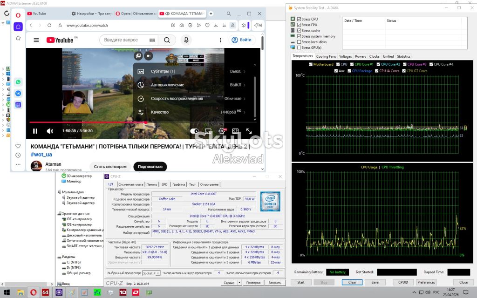Open VK messenger in Opera sidebar
477x298 pixels.
coord(18,93)
